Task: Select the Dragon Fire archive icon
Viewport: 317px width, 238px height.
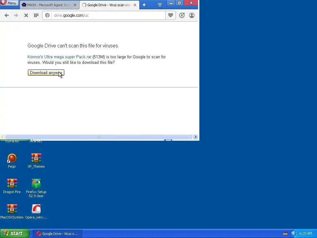Action: tap(12, 186)
